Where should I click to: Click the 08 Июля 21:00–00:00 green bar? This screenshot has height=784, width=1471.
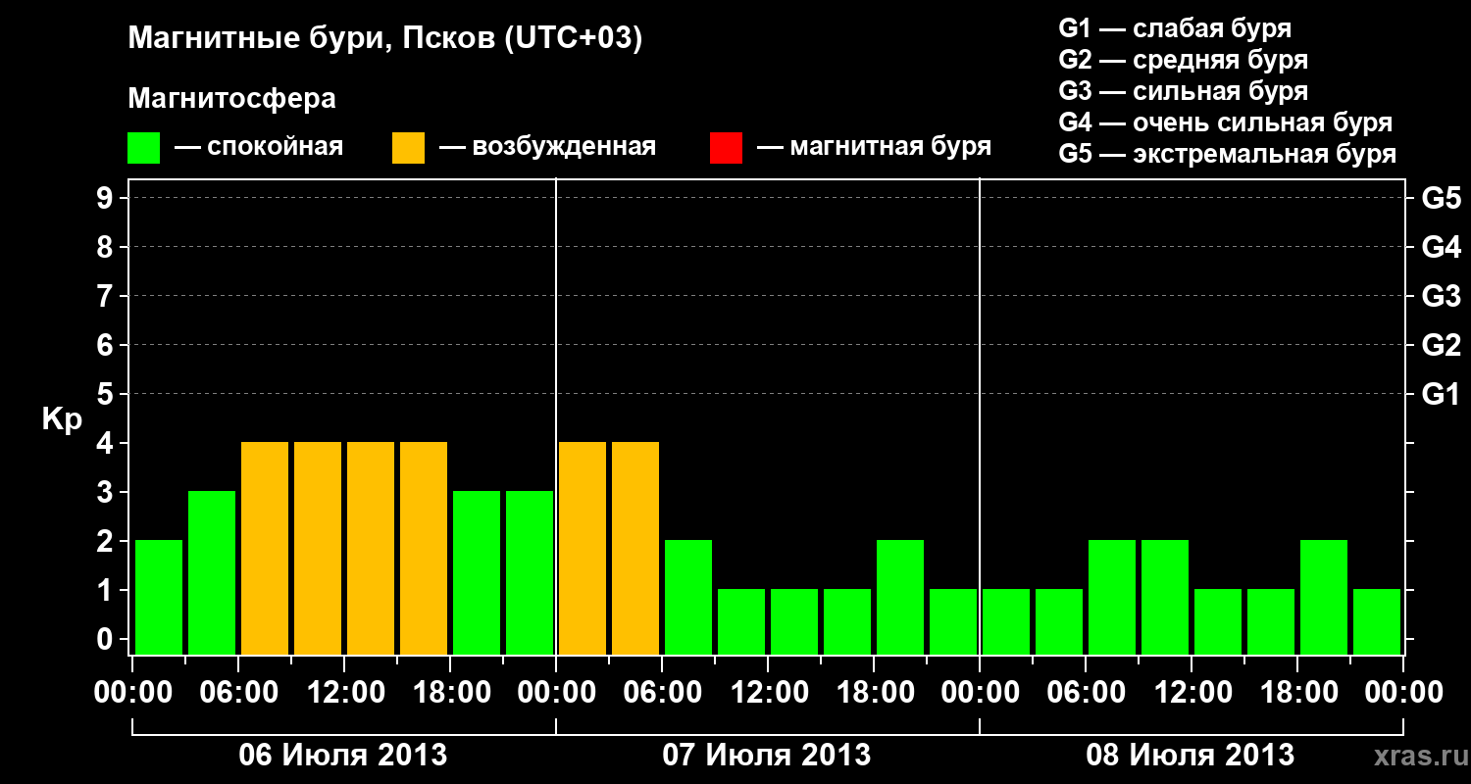point(1377,621)
